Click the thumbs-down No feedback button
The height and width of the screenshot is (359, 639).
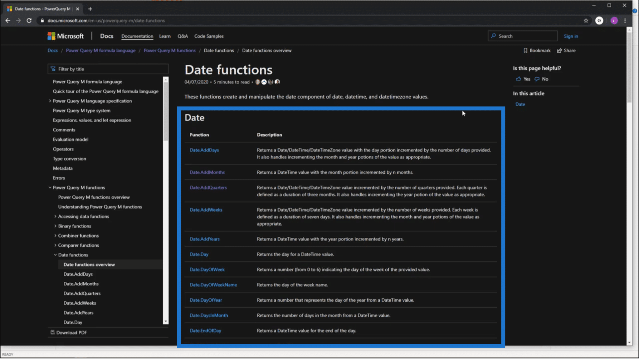[x=541, y=79]
